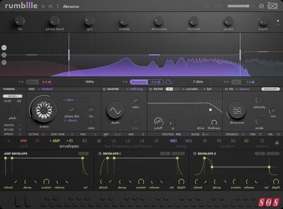Select the MW modulation tab
The image size is (283, 209).
click(23, 141)
